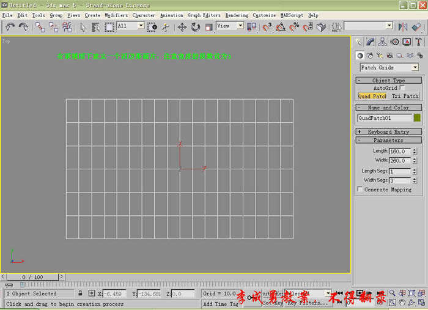Click the Length Segs spinner arrows
Screen dimensions: 428x310
click(x=415, y=171)
